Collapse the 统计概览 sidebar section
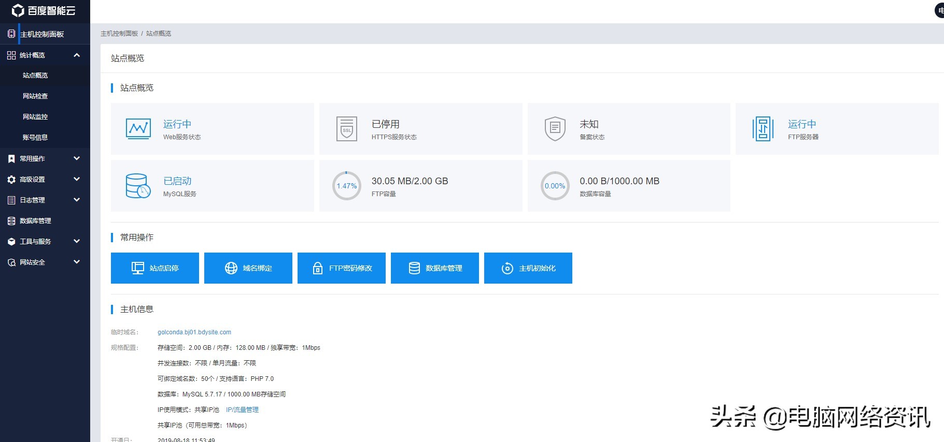Image resolution: width=944 pixels, height=442 pixels. (77, 55)
